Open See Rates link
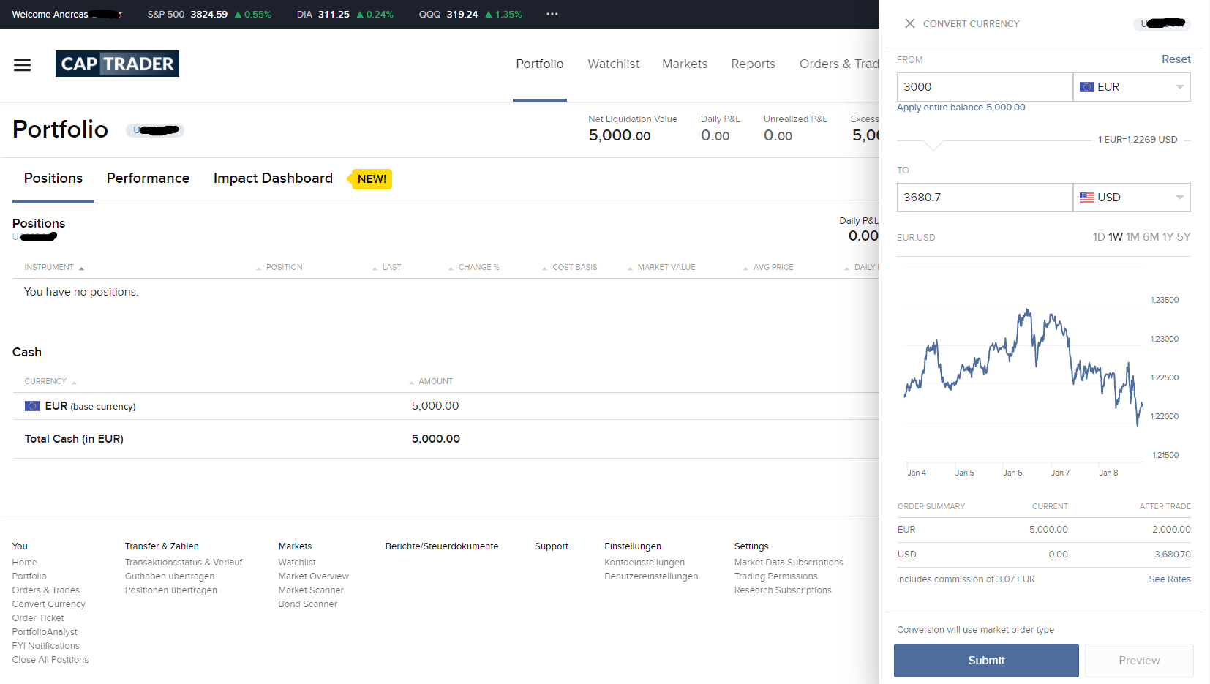This screenshot has height=684, width=1210. pyautogui.click(x=1169, y=579)
